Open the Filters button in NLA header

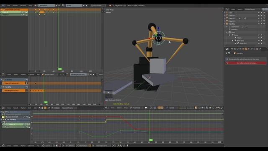point(56,108)
